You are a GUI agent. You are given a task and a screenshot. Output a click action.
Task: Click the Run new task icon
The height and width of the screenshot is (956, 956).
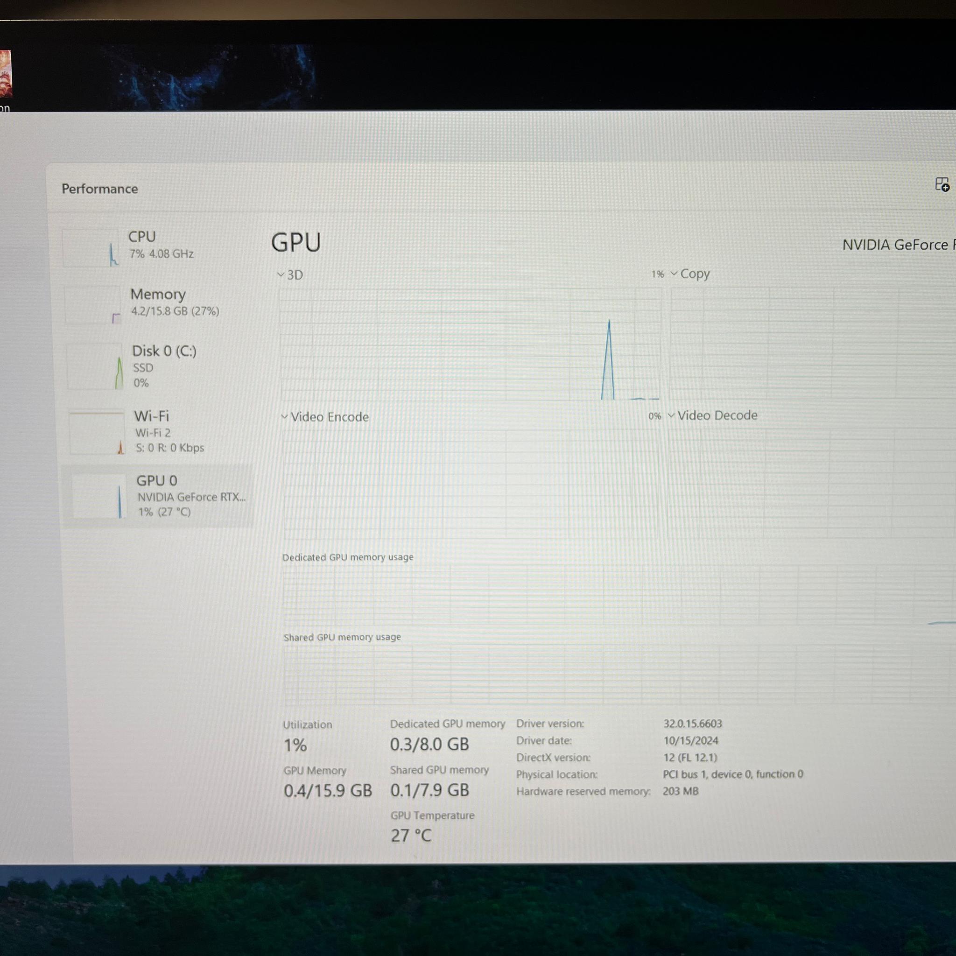point(942,184)
